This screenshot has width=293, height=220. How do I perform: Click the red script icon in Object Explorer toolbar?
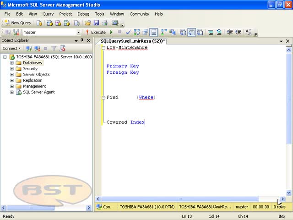(x=62, y=49)
